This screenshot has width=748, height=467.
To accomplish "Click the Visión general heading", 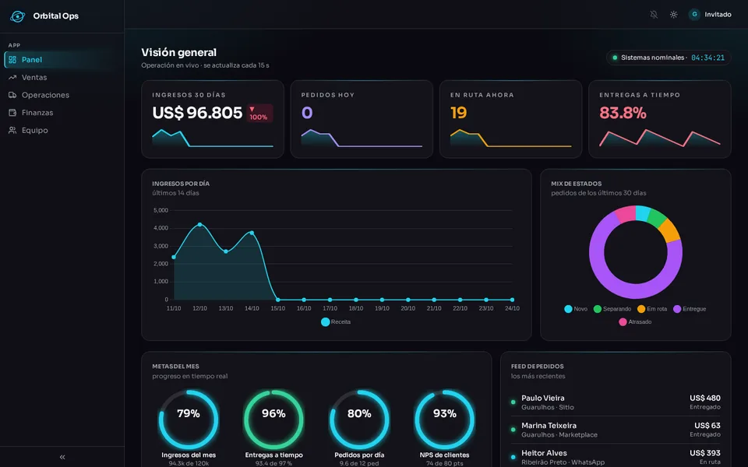I will [179, 52].
